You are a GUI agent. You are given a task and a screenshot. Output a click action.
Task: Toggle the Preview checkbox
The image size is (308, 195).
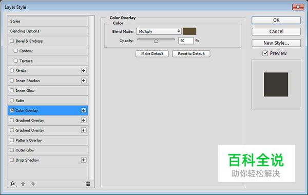pyautogui.click(x=265, y=53)
